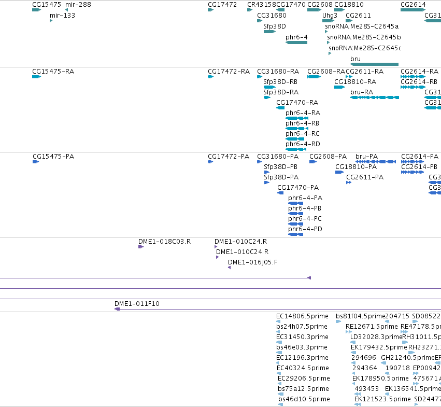Select the bs46d10.5prime EST label
The image size is (441, 407).
coord(304,399)
